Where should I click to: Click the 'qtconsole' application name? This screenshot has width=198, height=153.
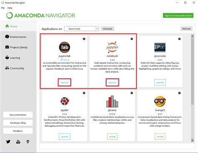point(160,56)
